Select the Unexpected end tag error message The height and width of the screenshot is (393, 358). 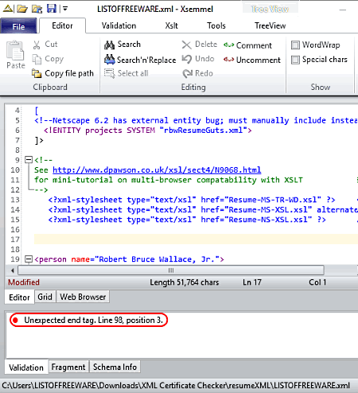(93, 320)
